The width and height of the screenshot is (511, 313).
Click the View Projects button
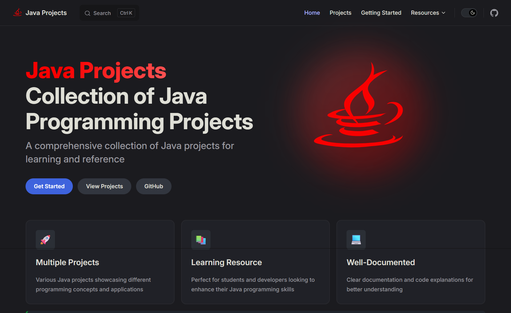(104, 186)
